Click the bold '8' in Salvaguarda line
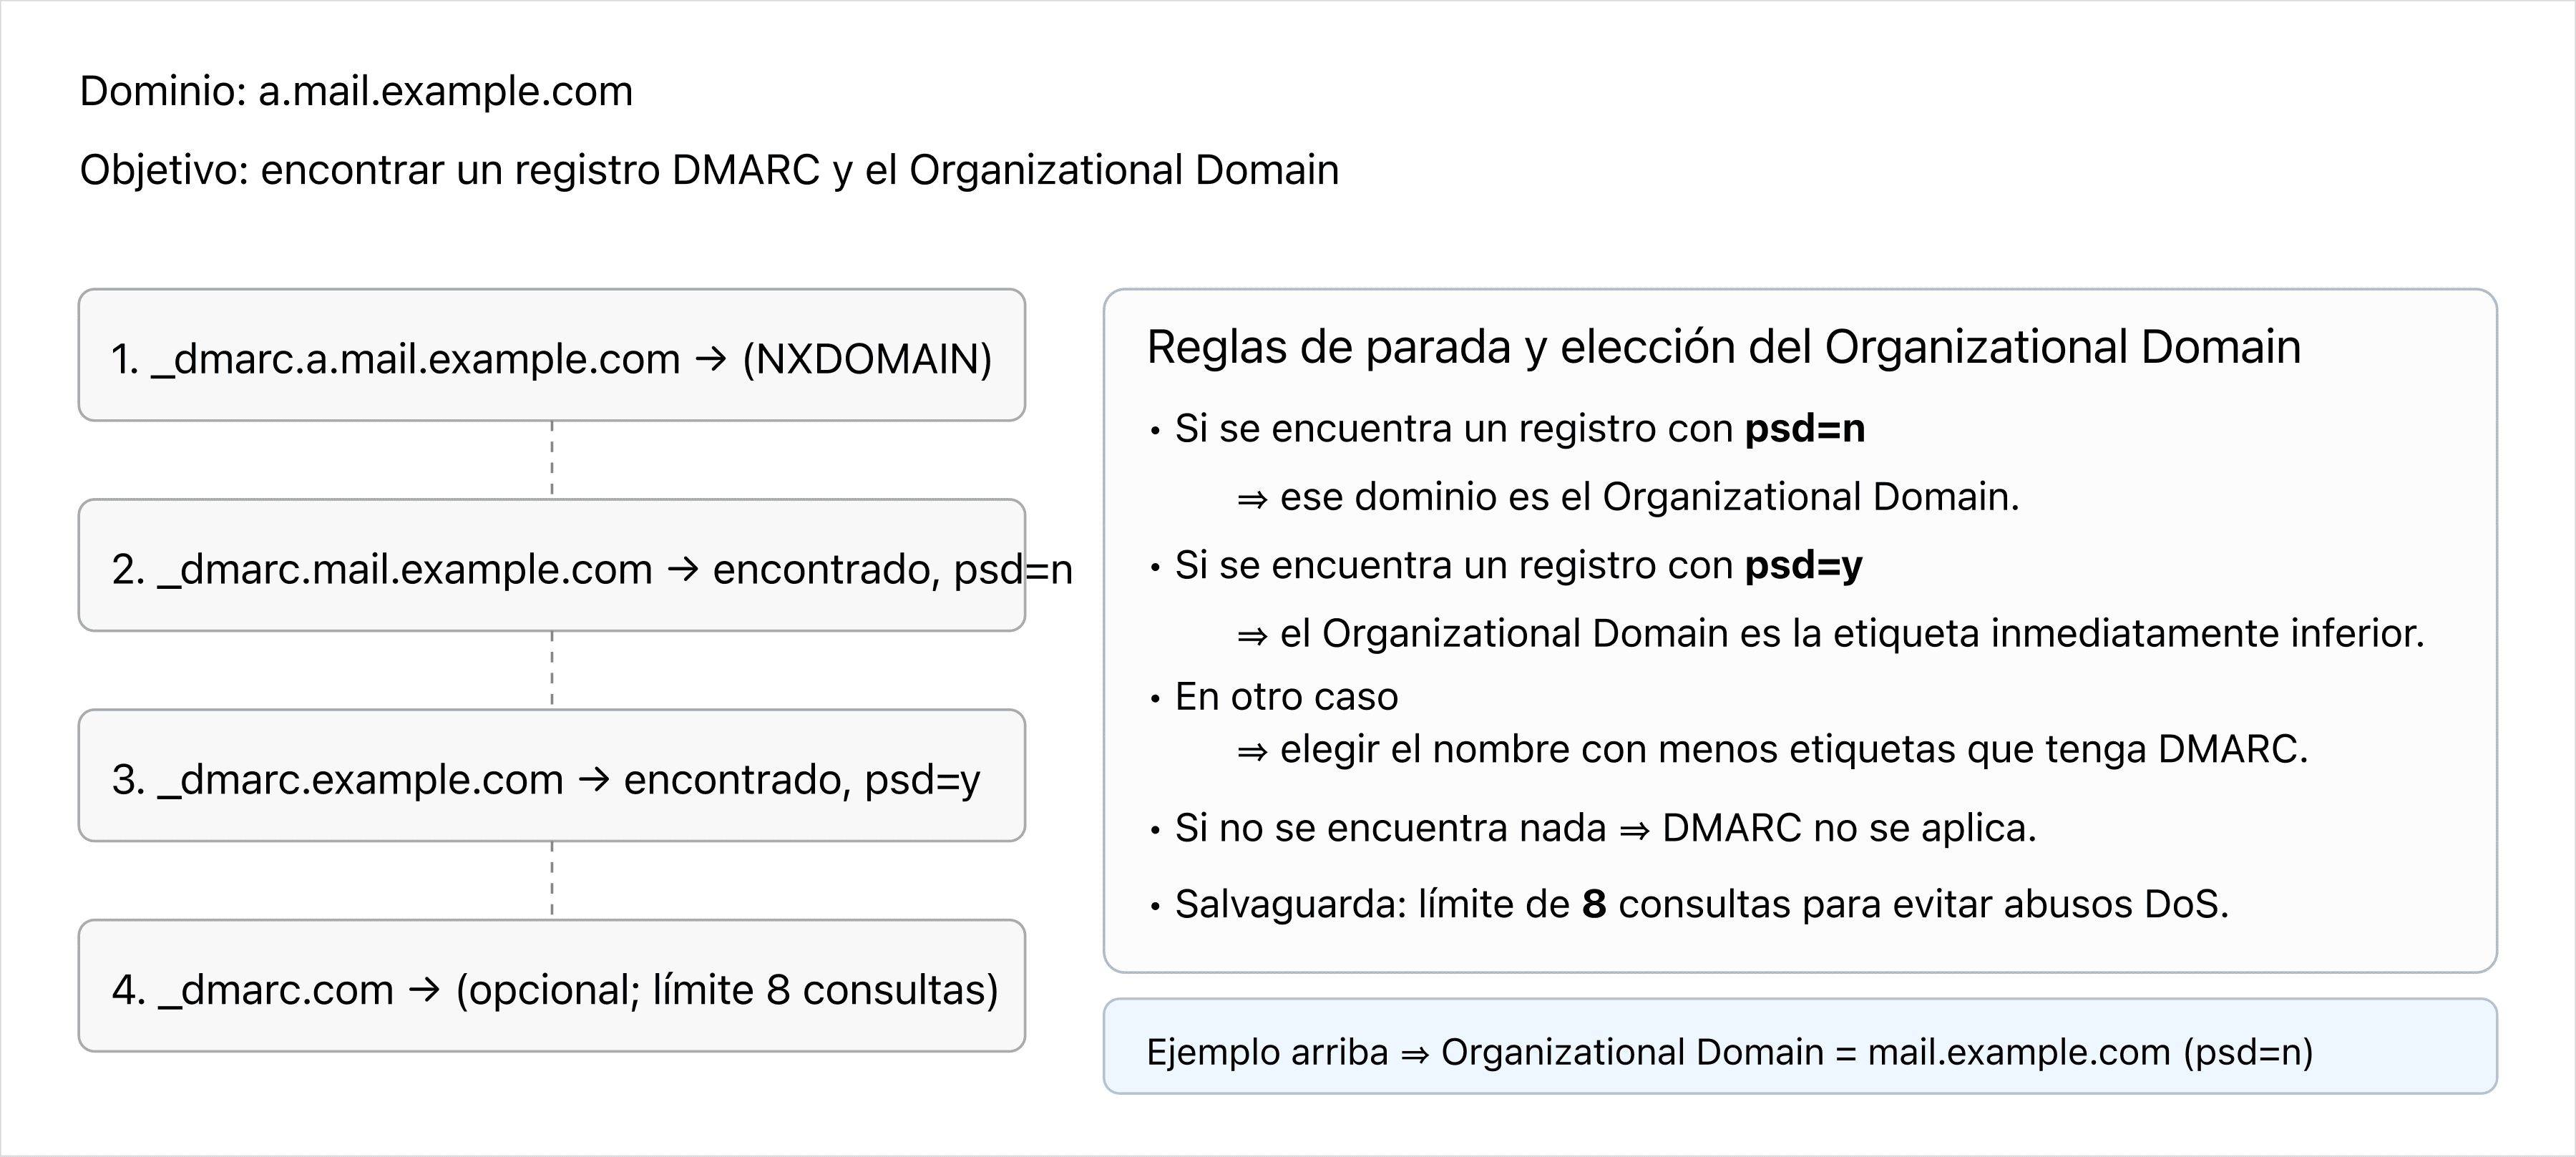Screen dimensions: 2576x1157 [x=1594, y=904]
